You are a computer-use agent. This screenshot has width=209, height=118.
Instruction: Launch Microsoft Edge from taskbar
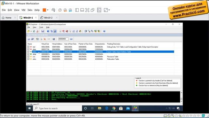107,108
